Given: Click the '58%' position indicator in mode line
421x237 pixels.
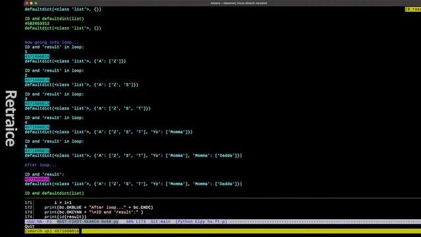Looking at the screenshot, I should pyautogui.click(x=130, y=222).
